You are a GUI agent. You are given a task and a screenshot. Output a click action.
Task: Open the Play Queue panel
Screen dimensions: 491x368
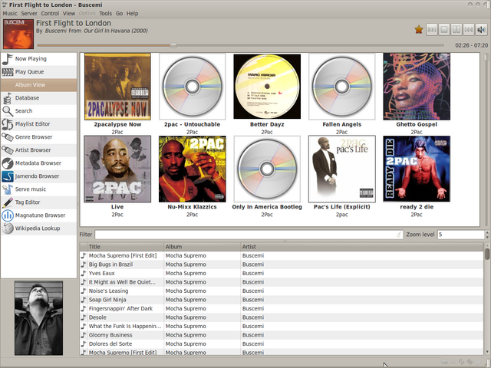click(x=38, y=72)
